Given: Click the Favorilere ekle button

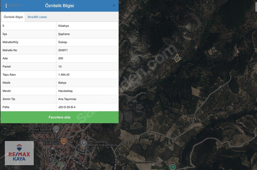Looking at the screenshot, I should [x=59, y=117].
